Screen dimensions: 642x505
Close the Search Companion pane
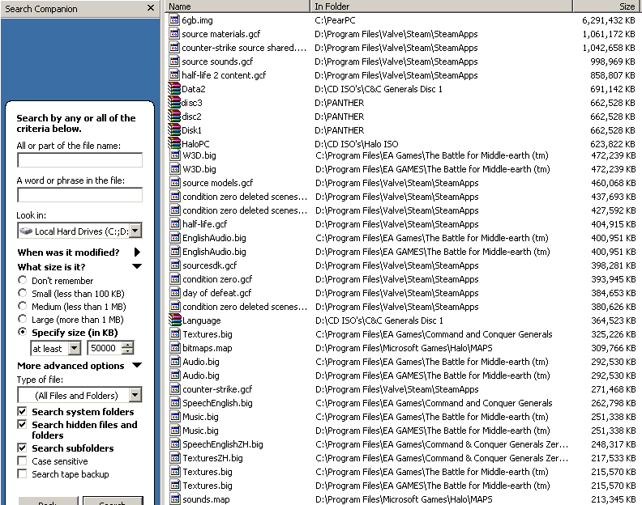[151, 8]
